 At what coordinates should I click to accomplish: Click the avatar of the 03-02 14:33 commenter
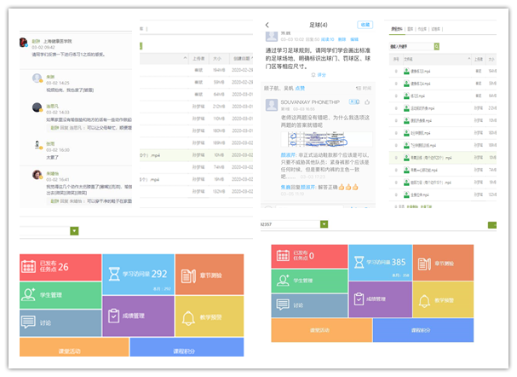tap(38, 108)
